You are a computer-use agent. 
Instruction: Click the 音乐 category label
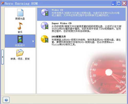(x=20, y=32)
